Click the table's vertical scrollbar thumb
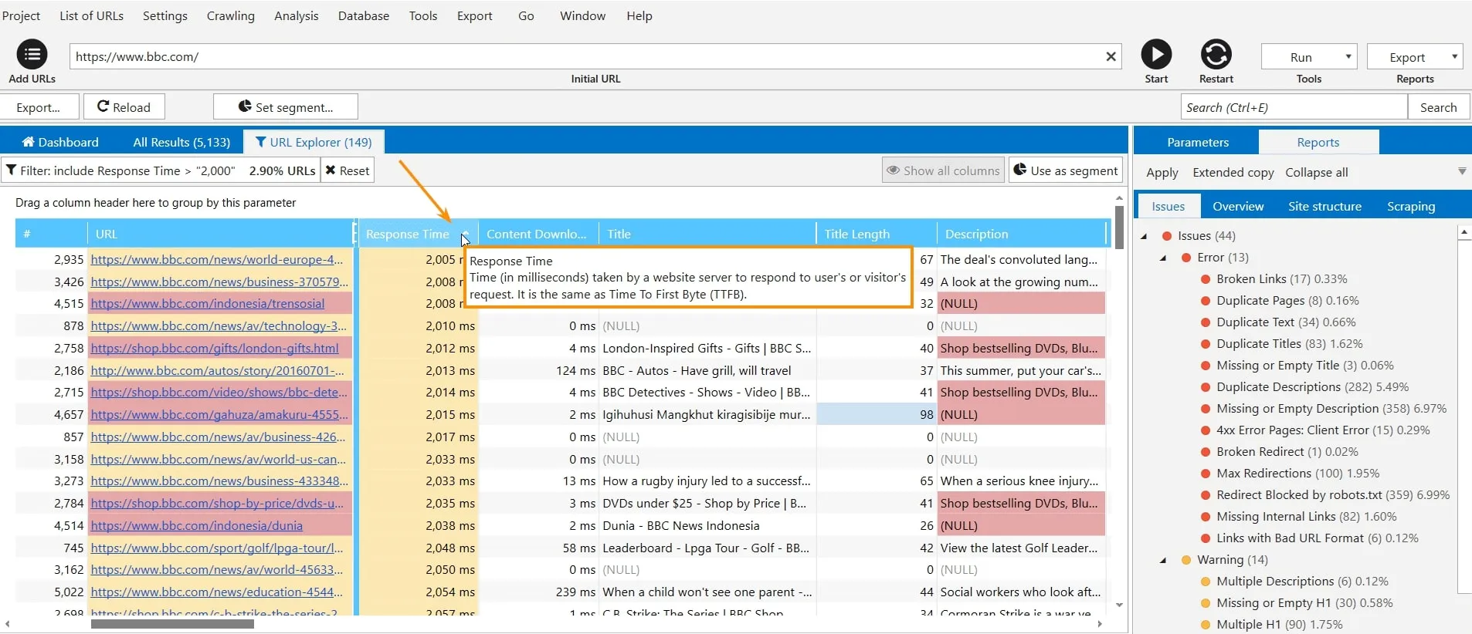1472x634 pixels. pos(1119,227)
